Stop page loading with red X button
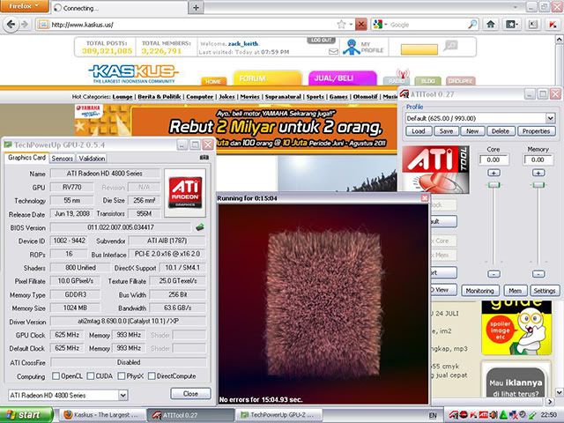The width and height of the screenshot is (564, 423). point(360,25)
